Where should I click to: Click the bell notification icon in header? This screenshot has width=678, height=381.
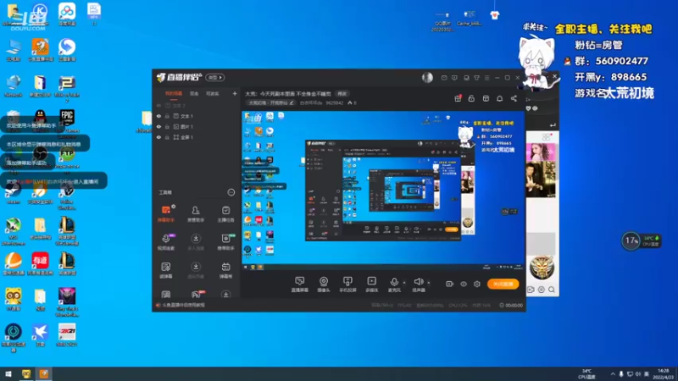499,98
